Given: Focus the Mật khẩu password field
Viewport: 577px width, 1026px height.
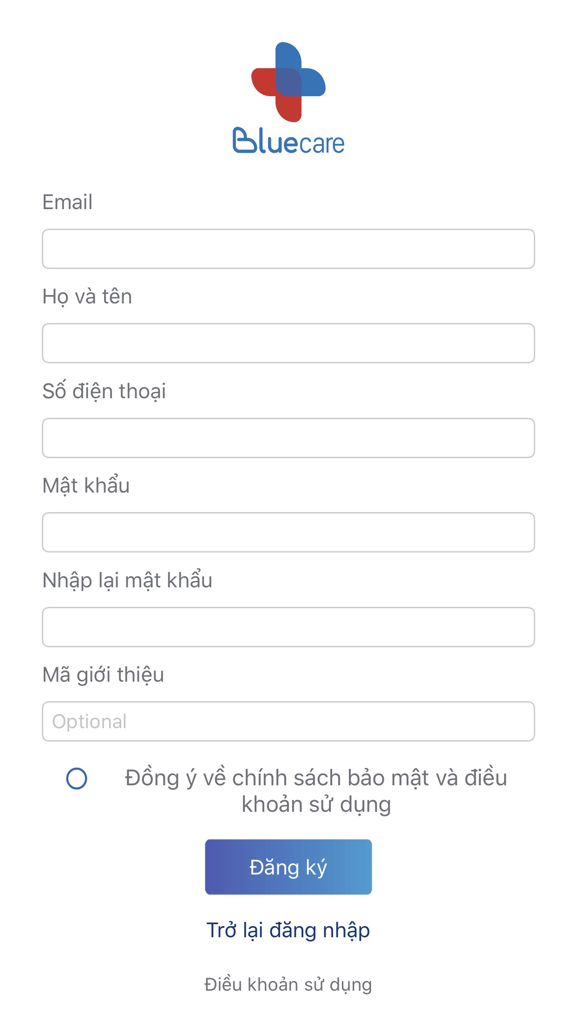Looking at the screenshot, I should [x=288, y=533].
